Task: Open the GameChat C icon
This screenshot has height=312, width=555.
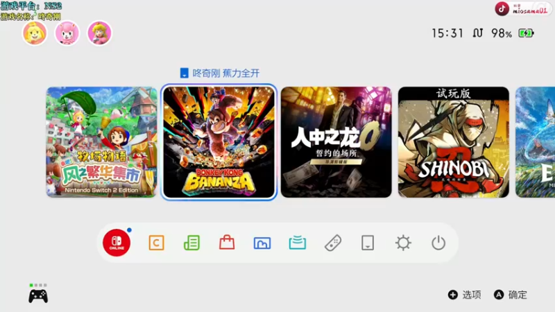Action: point(156,243)
